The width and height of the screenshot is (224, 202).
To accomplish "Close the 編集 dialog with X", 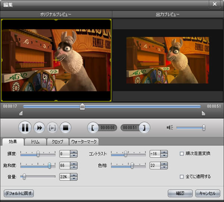I will click(215, 4).
